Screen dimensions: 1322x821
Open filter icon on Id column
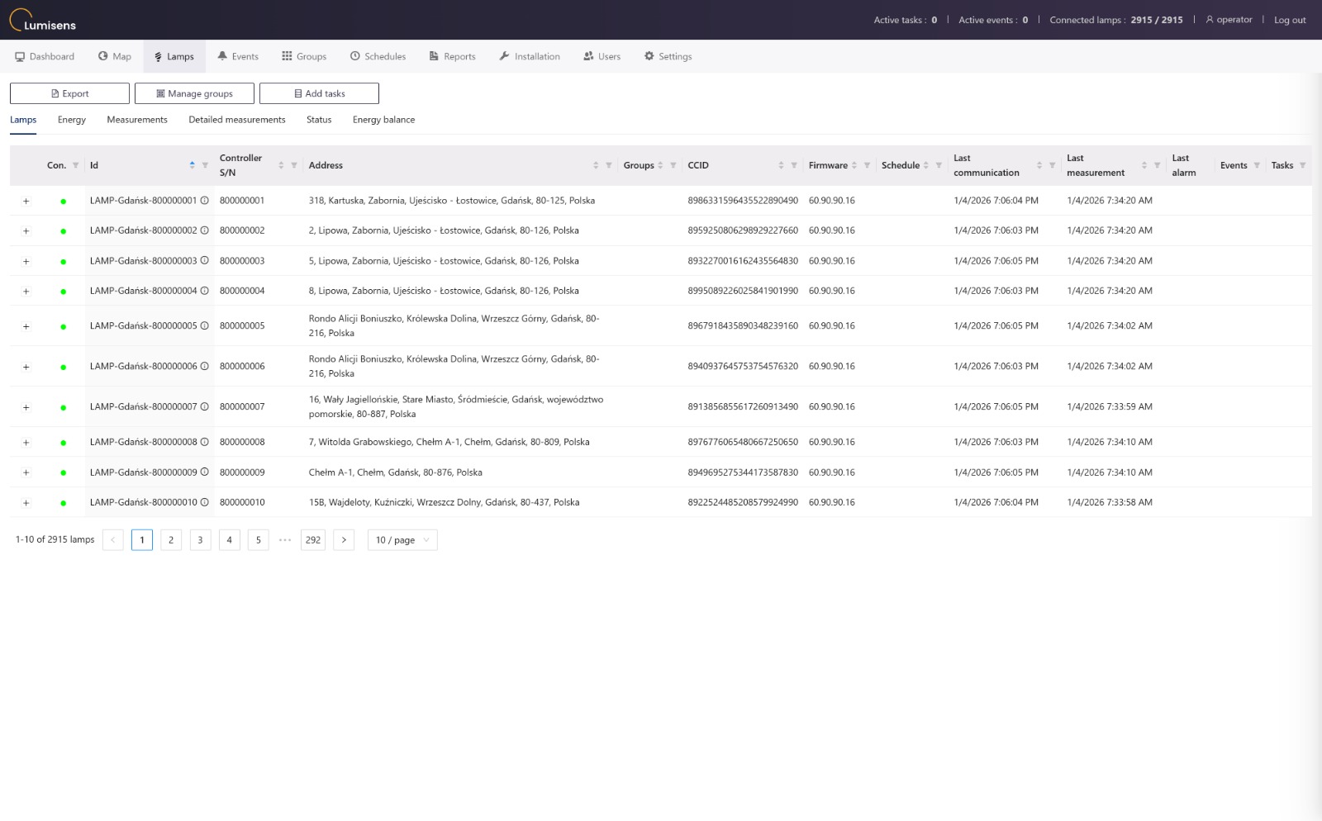pyautogui.click(x=205, y=165)
